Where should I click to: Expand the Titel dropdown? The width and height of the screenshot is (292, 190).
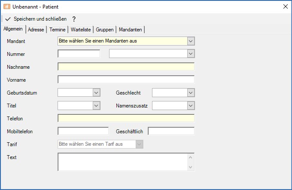(96, 106)
